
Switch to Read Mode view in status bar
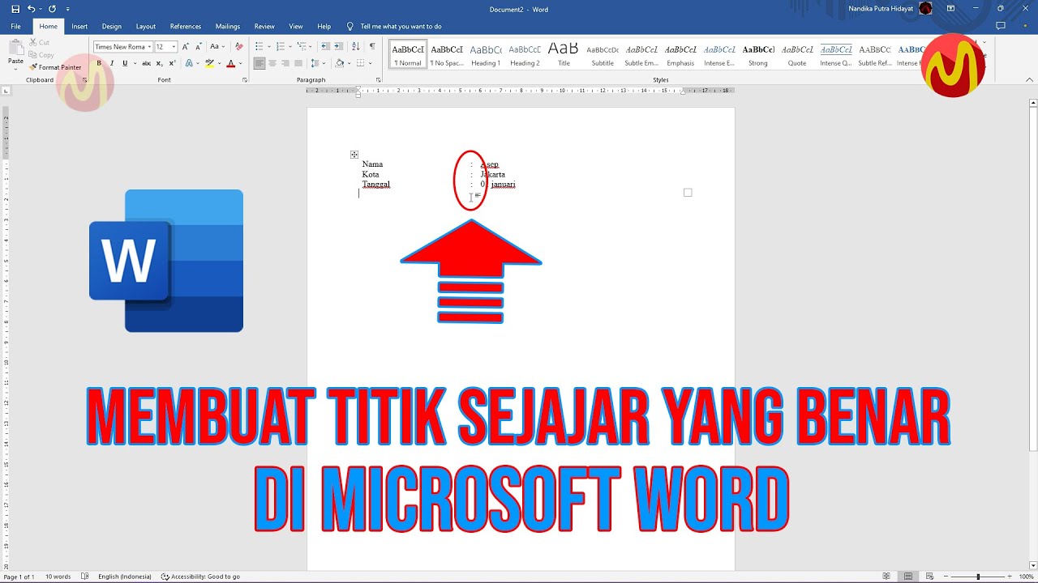coord(887,577)
